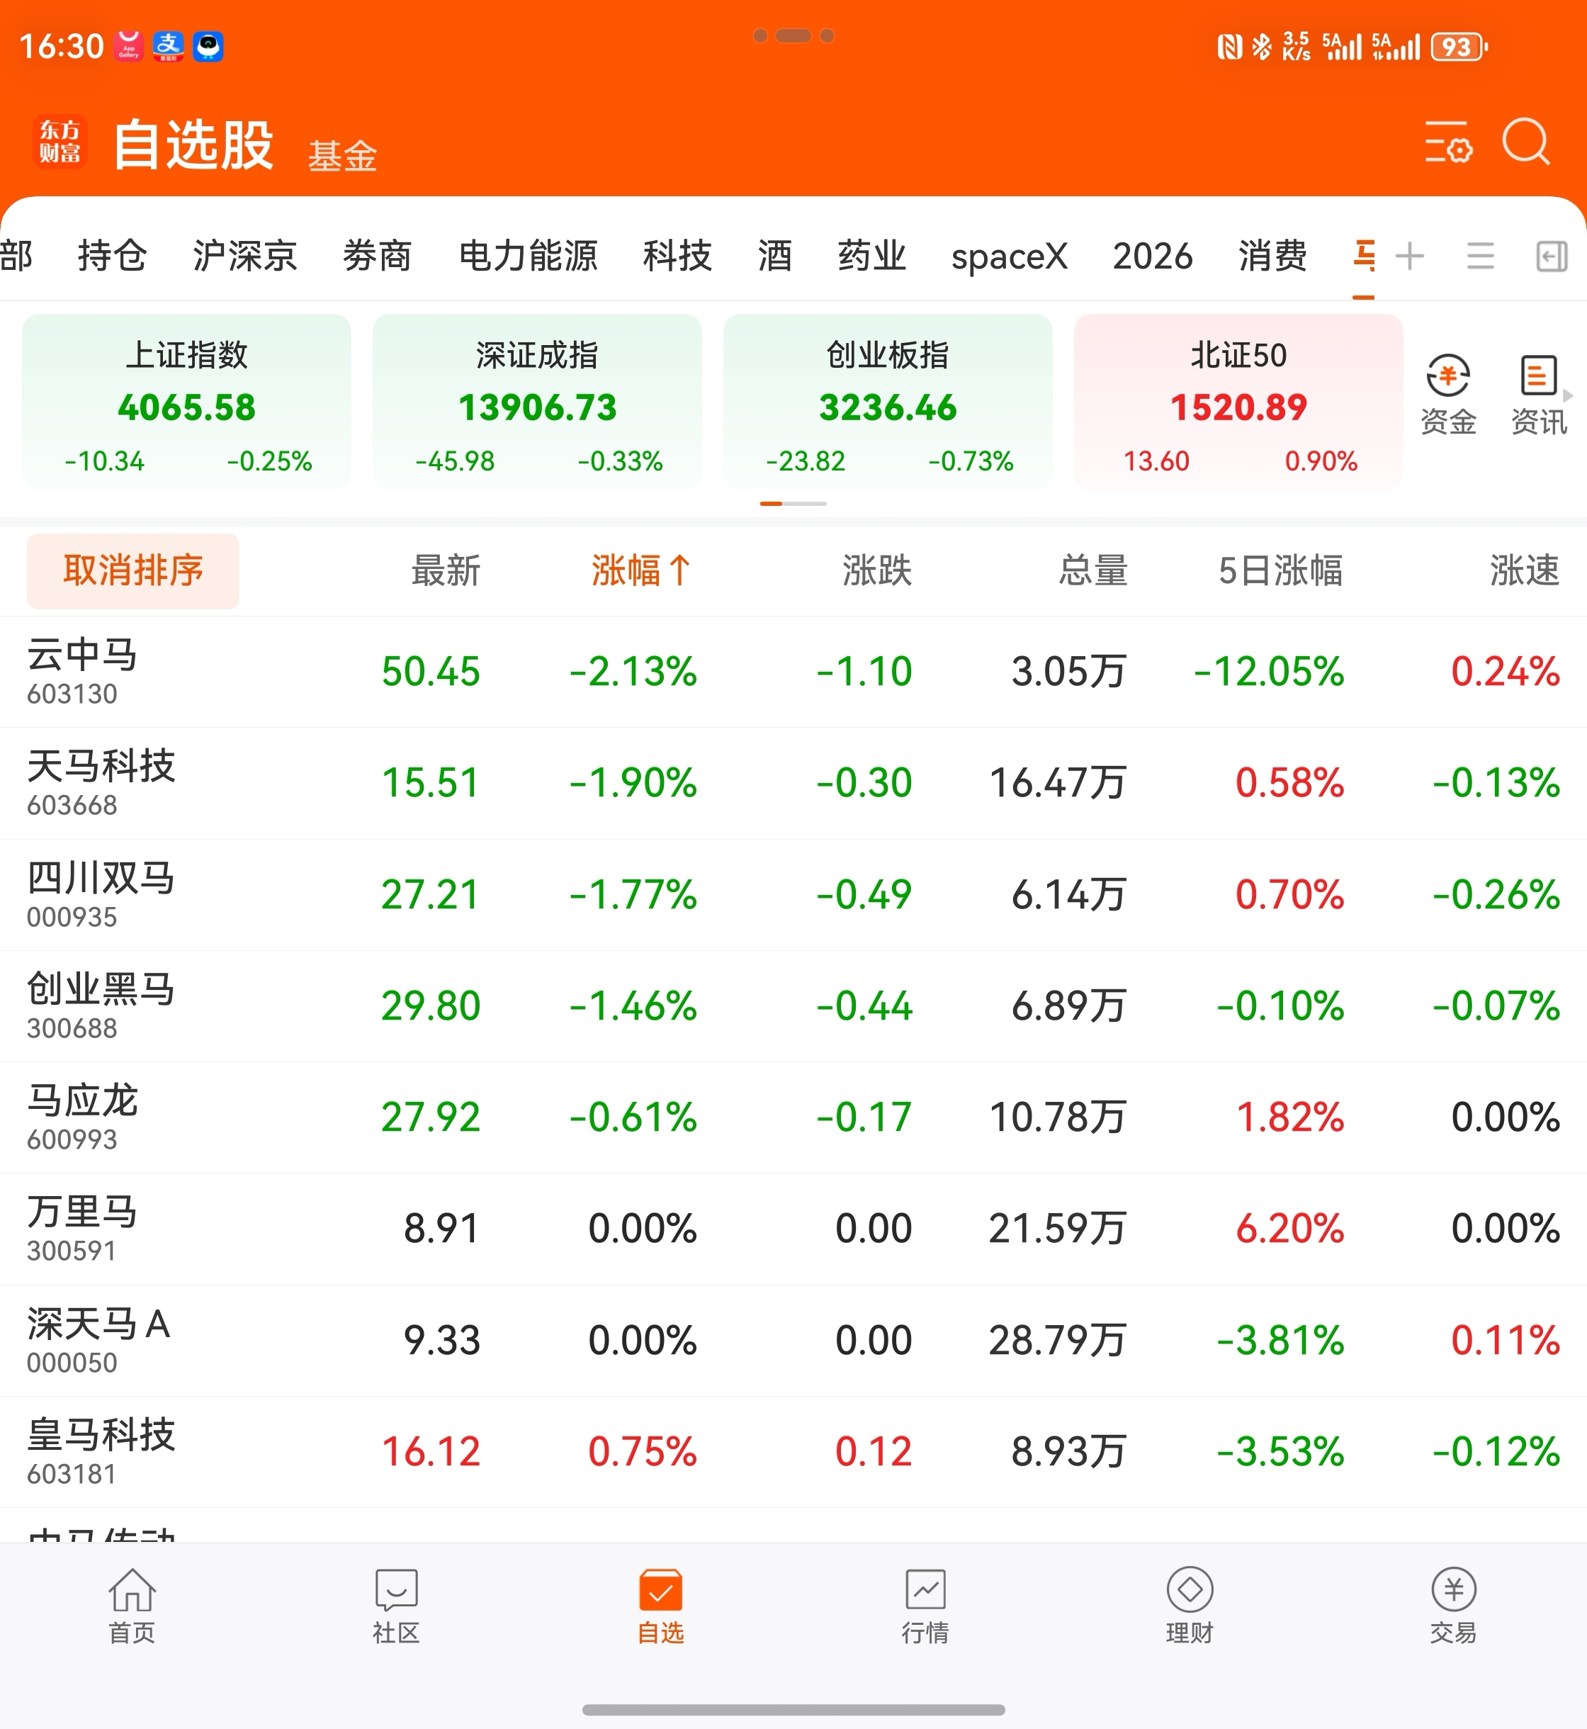Add a new group with plus icon
The width and height of the screenshot is (1587, 1729).
1409,256
